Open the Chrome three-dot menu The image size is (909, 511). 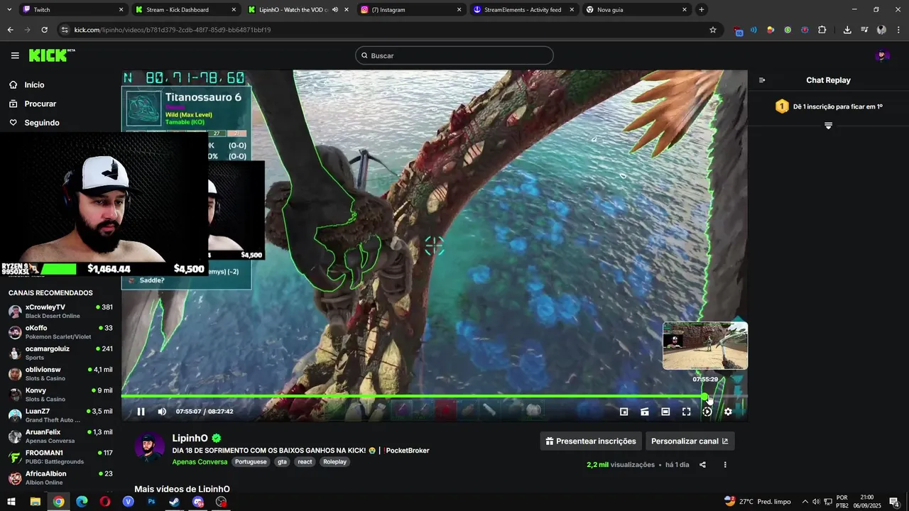click(x=898, y=30)
